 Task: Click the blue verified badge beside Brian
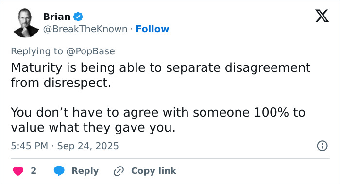(x=78, y=17)
